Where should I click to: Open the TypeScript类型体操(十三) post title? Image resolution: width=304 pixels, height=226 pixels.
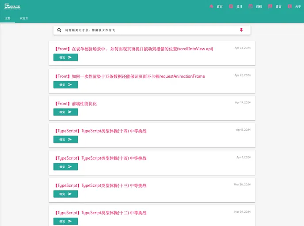click(100, 185)
